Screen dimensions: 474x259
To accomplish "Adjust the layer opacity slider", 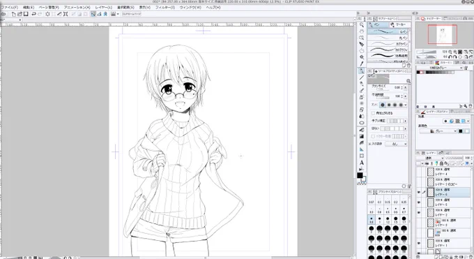I will point(454,158).
